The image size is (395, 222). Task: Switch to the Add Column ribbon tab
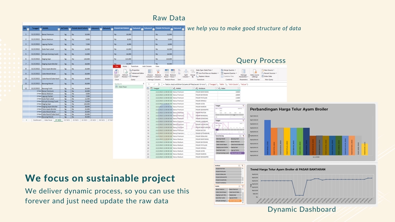pos(147,67)
